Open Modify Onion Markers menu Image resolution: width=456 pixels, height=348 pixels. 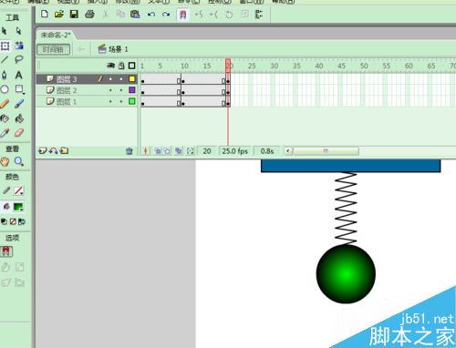pyautogui.click(x=191, y=151)
